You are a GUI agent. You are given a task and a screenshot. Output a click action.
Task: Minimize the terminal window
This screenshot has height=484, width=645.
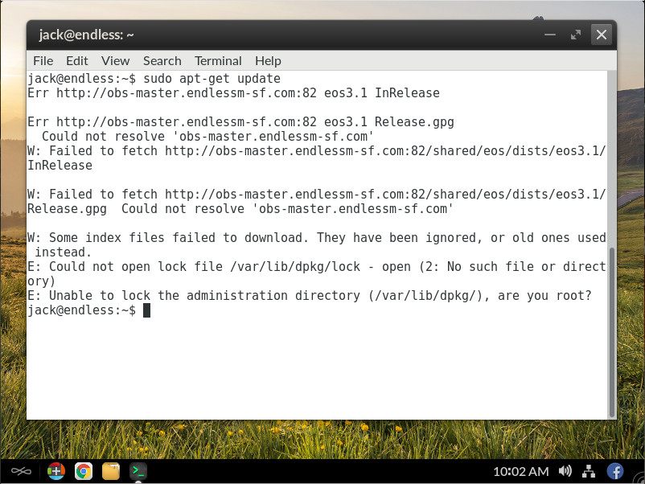pyautogui.click(x=549, y=35)
